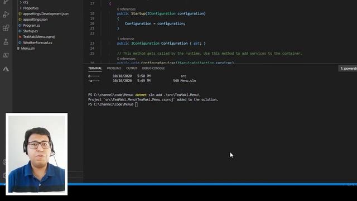The height and width of the screenshot is (201, 357).
Task: Click the WeatherForecast.cs file icon
Action: pos(20,42)
